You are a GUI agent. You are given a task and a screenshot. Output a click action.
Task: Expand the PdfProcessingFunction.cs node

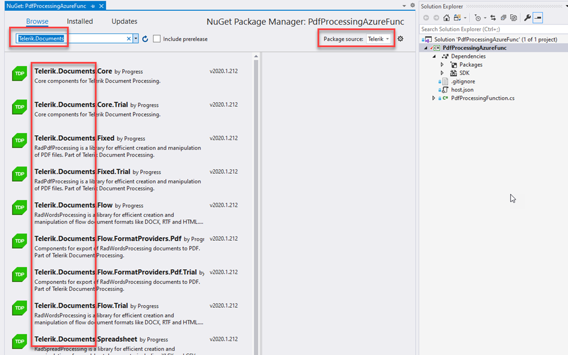click(433, 98)
